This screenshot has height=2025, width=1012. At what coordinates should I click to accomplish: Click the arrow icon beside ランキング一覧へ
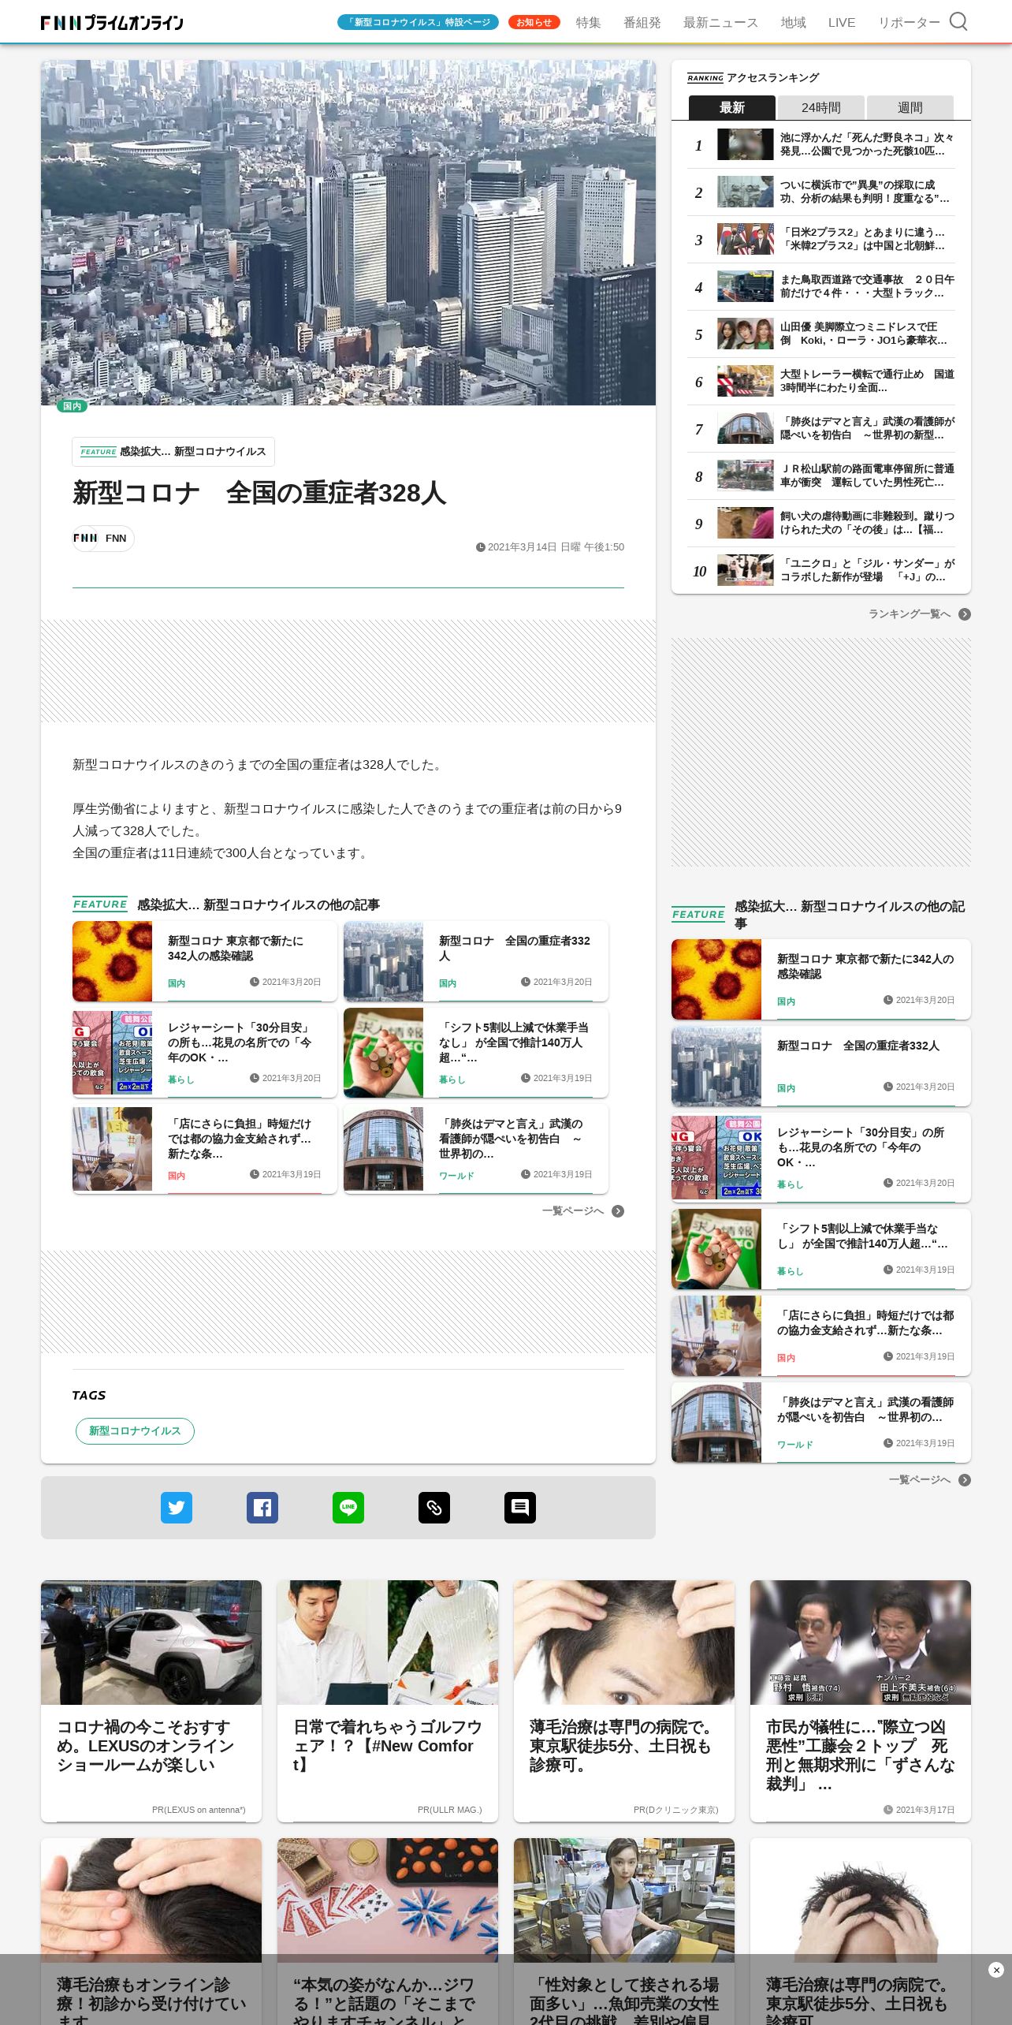click(965, 614)
